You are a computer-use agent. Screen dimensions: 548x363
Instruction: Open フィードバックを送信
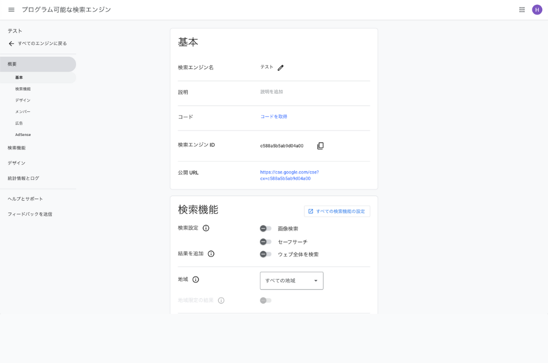(x=30, y=214)
